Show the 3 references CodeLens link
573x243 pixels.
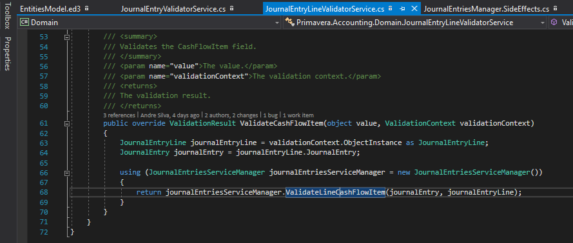click(119, 115)
